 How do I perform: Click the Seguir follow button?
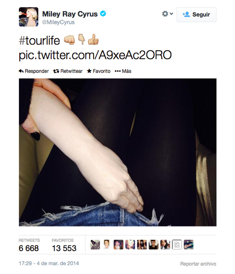[196, 15]
